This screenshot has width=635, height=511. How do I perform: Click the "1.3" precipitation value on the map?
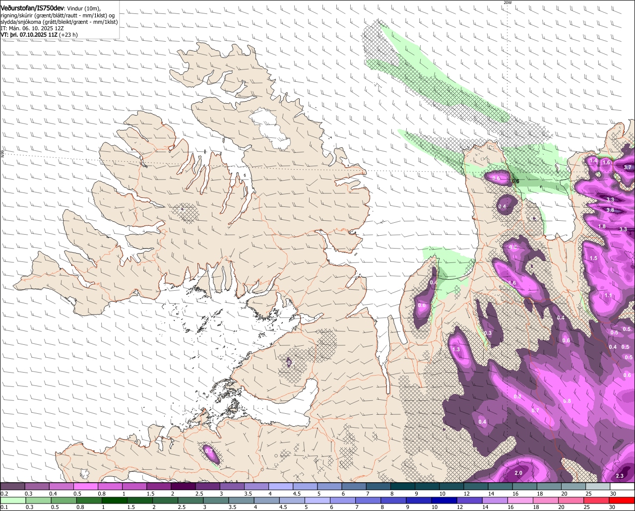point(456,349)
